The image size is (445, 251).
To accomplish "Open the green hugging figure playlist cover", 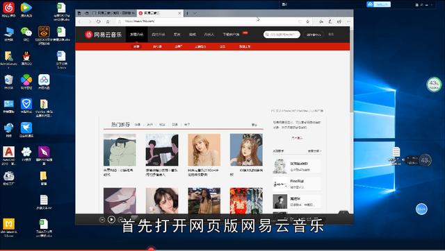I will pyautogui.click(x=120, y=150).
